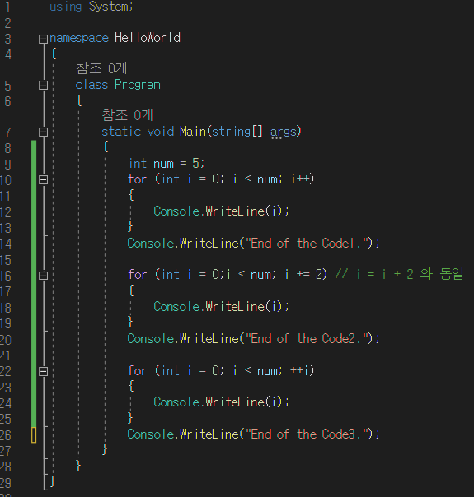Click line number 26 in the gutter
The image size is (474, 497).
point(6,435)
